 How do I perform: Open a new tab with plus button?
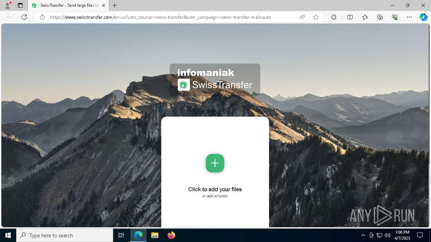pyautogui.click(x=115, y=5)
